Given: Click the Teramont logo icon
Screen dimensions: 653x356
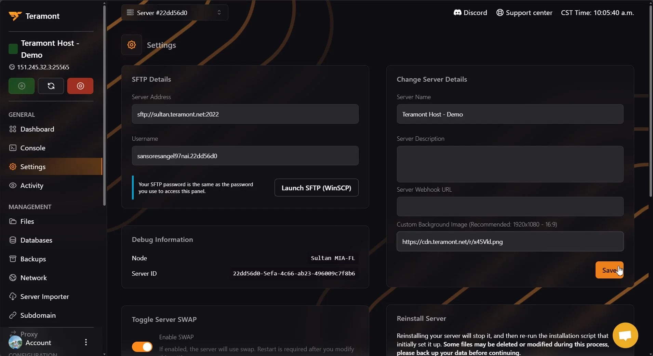Looking at the screenshot, I should [x=15, y=16].
